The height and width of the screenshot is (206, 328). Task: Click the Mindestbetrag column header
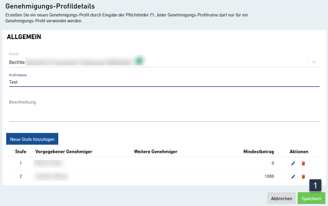click(x=259, y=151)
